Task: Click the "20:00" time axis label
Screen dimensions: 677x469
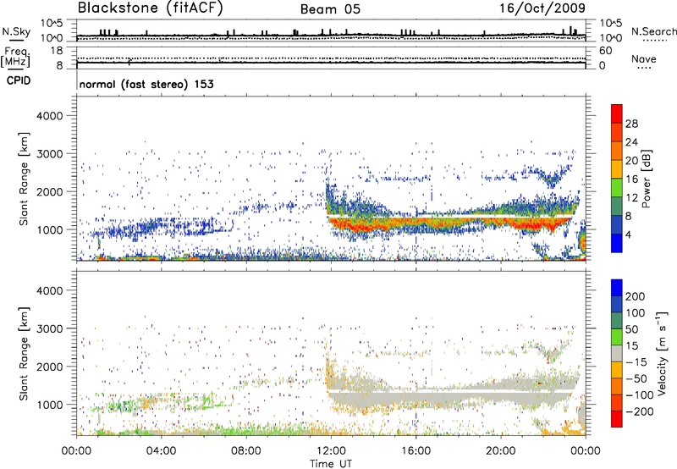Action: pyautogui.click(x=500, y=451)
